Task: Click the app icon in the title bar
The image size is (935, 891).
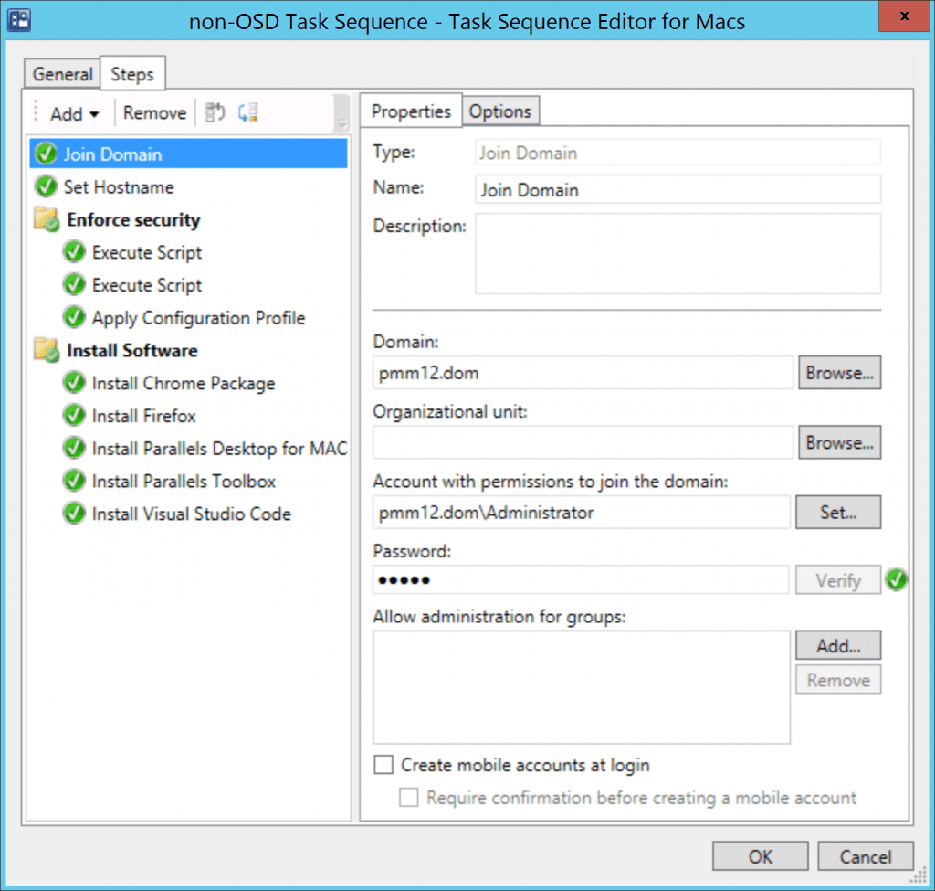Action: point(18,20)
